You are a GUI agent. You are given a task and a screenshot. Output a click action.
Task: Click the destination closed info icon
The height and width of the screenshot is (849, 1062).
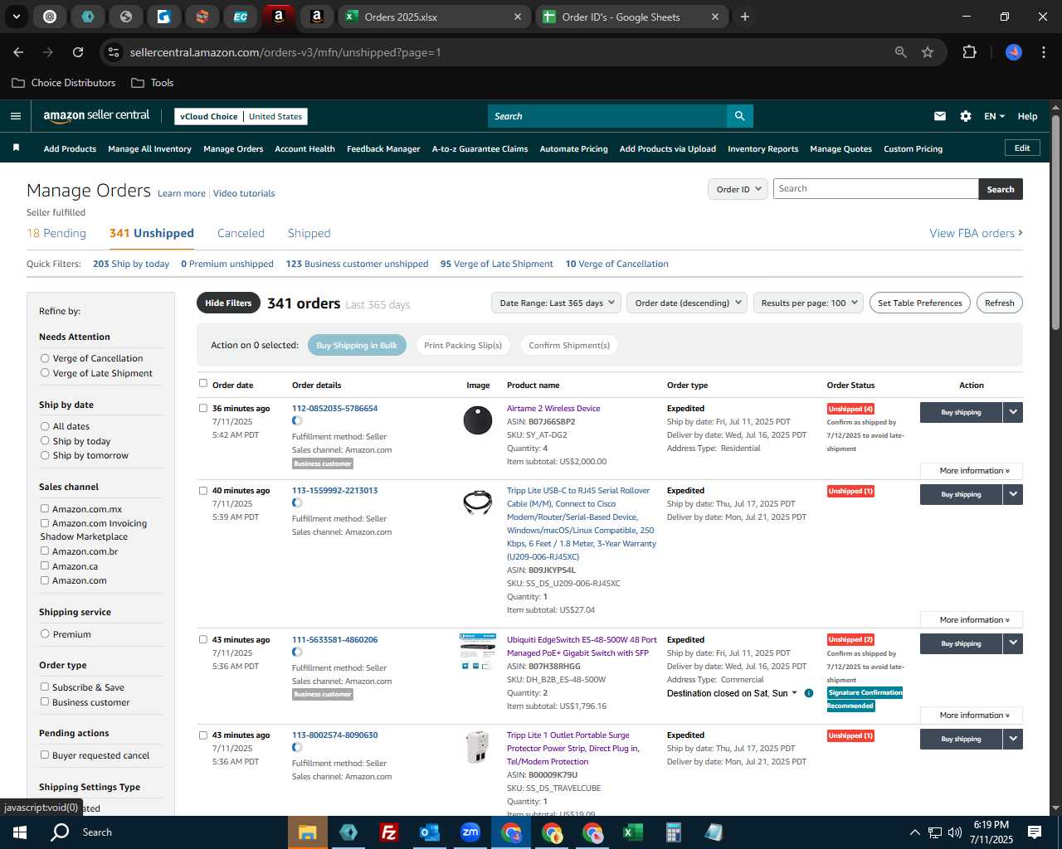(x=809, y=693)
